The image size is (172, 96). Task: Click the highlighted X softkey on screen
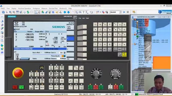point(70,38)
